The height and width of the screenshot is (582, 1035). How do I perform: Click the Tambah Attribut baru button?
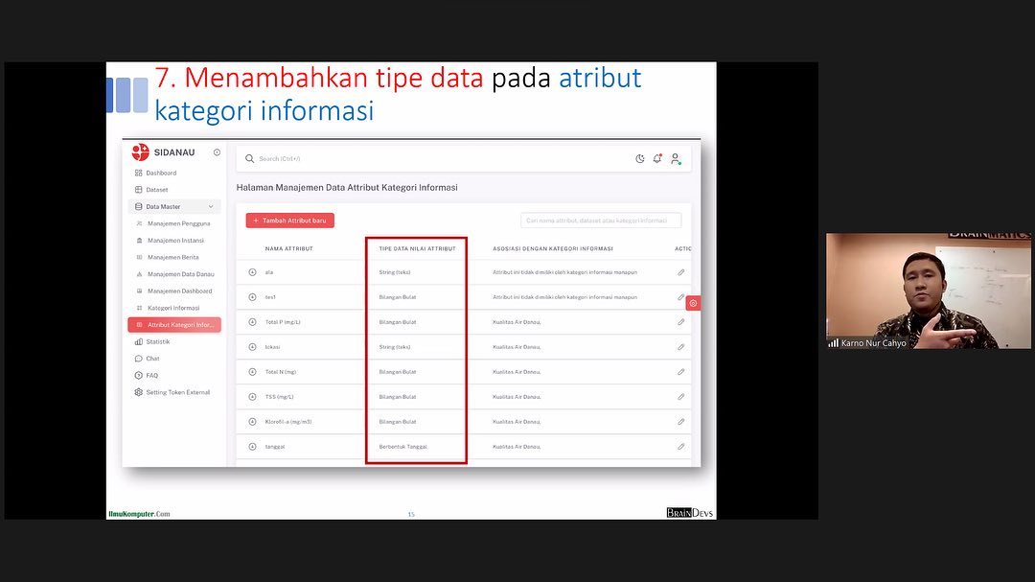click(x=289, y=221)
